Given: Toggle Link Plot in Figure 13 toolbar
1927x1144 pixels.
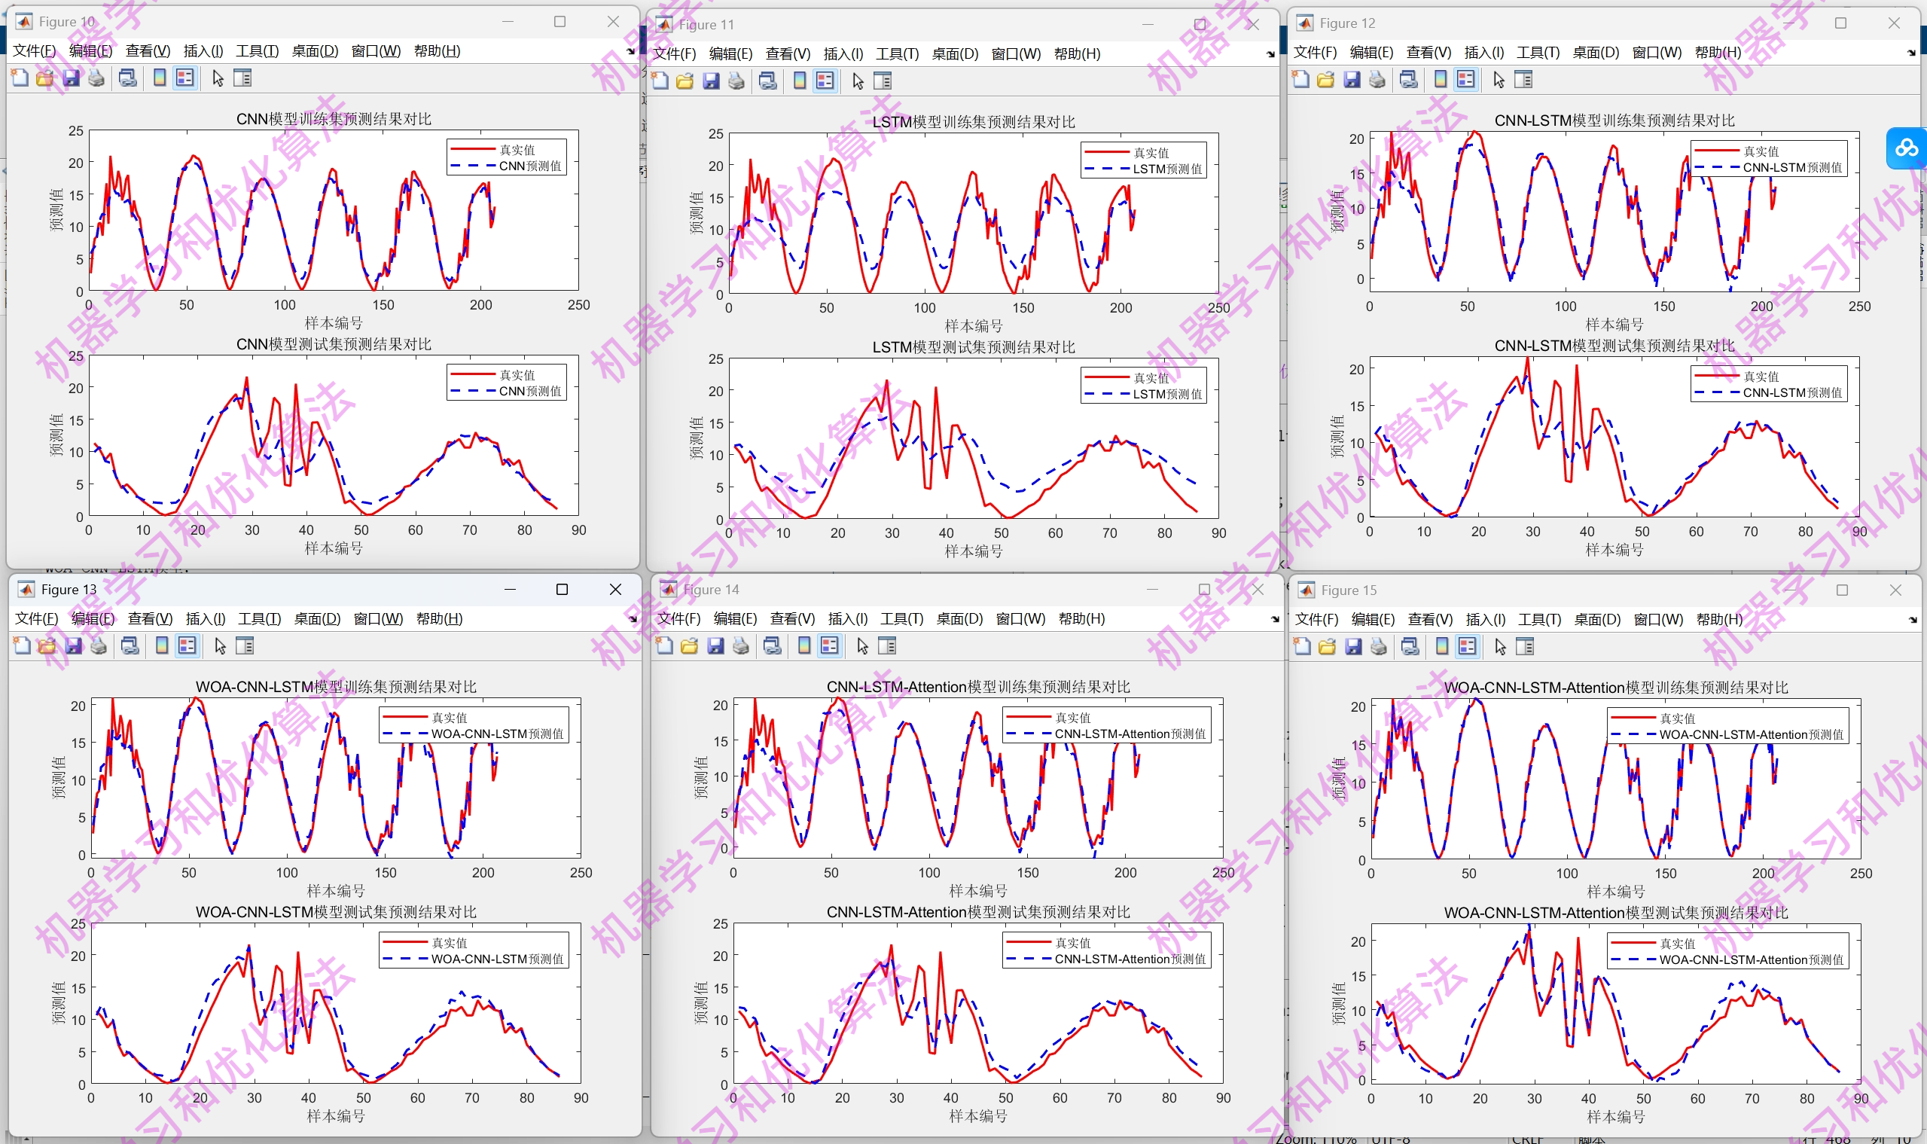Looking at the screenshot, I should click(130, 646).
